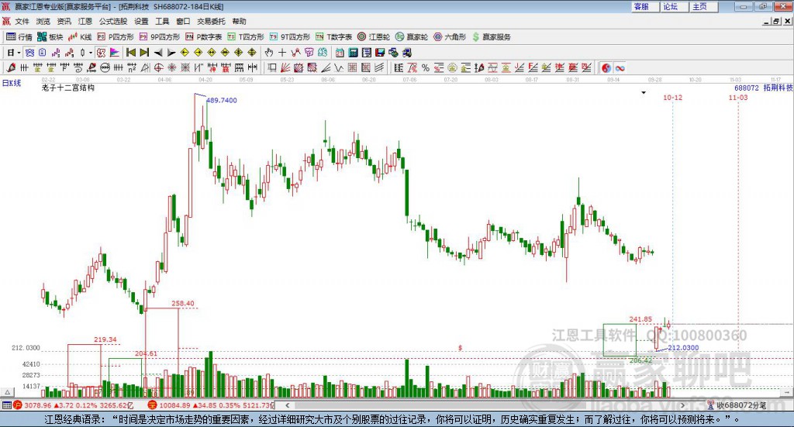
Task: Click the black triangle chart dropdown marker
Action: 644,92
